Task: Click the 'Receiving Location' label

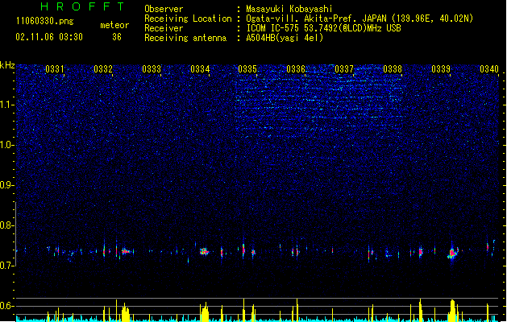Action: (x=188, y=19)
